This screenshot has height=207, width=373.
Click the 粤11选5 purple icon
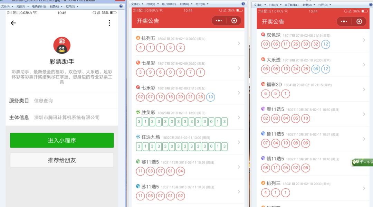tap(263, 109)
